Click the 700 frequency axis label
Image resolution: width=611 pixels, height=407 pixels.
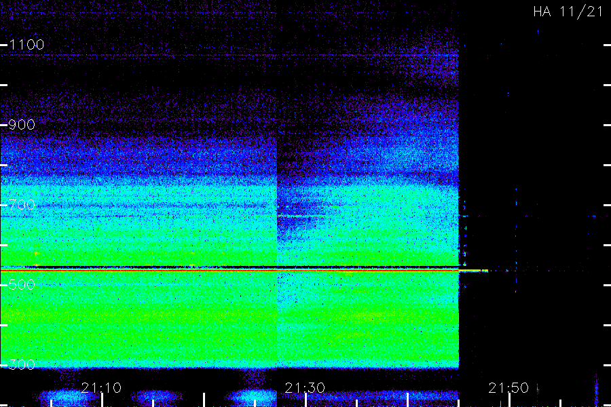point(22,205)
